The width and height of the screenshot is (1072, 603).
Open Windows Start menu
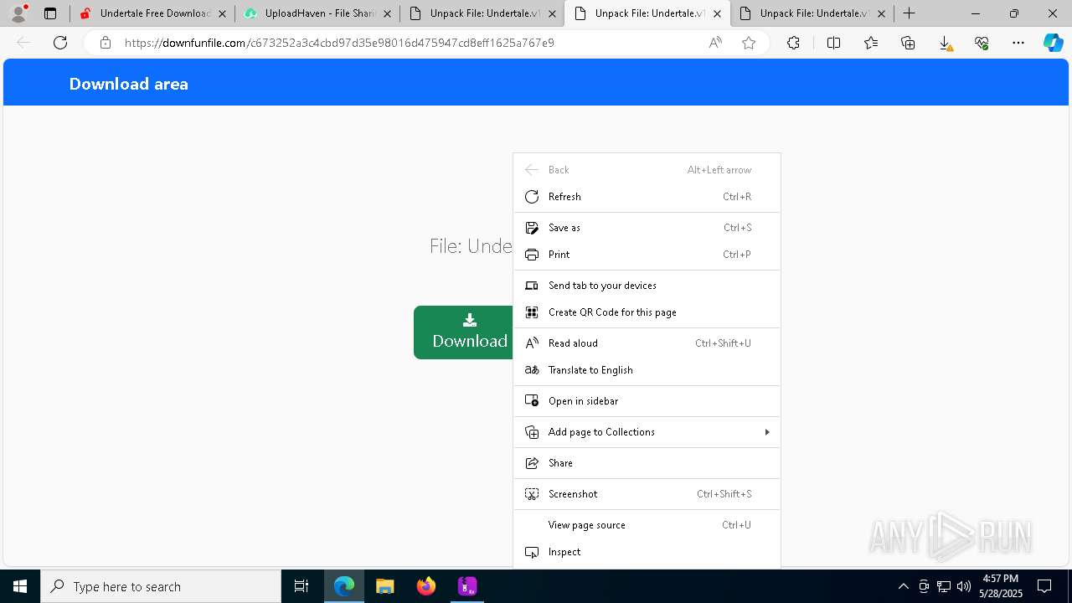(x=20, y=586)
